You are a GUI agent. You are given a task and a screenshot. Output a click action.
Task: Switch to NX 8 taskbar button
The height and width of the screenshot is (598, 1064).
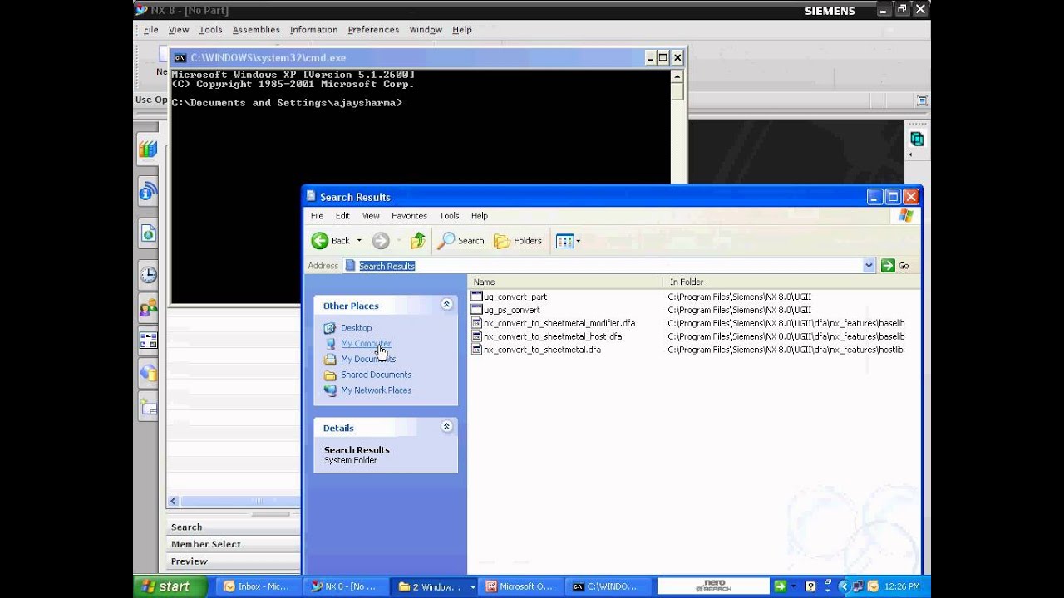click(345, 586)
